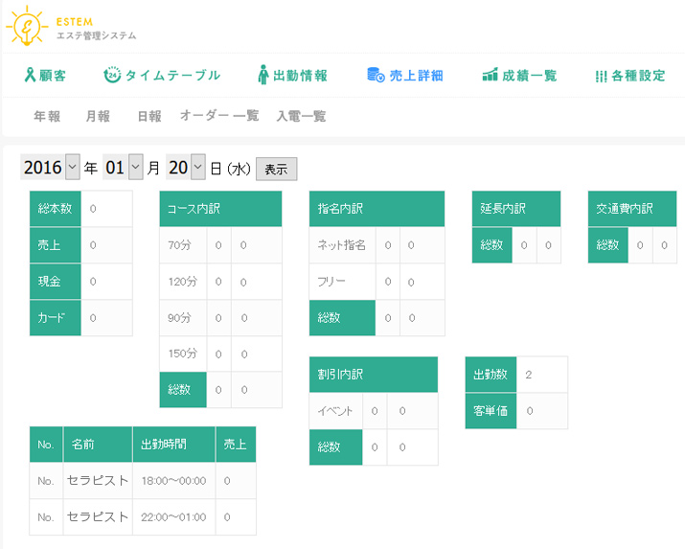Click the タイムテーブル clock icon

(x=111, y=76)
